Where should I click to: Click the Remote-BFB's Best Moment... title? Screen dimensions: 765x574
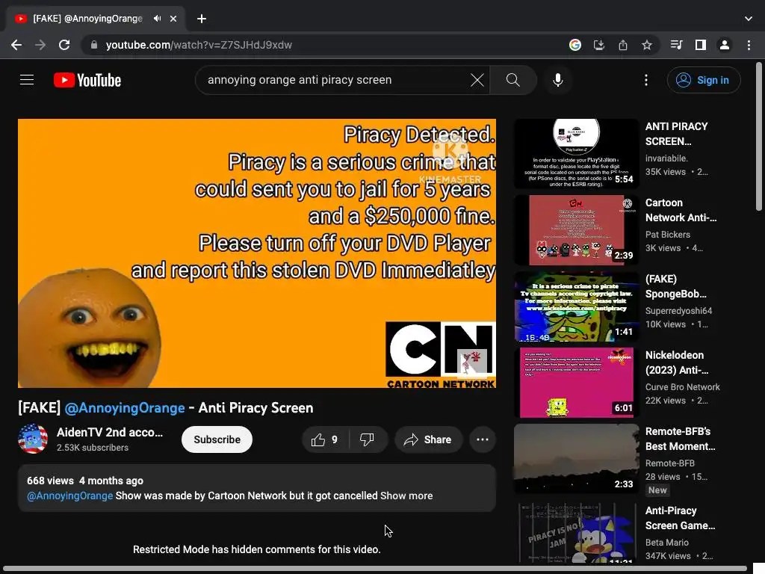(x=680, y=438)
